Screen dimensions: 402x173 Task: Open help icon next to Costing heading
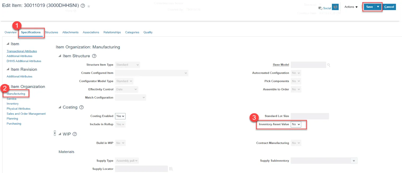coord(81,107)
